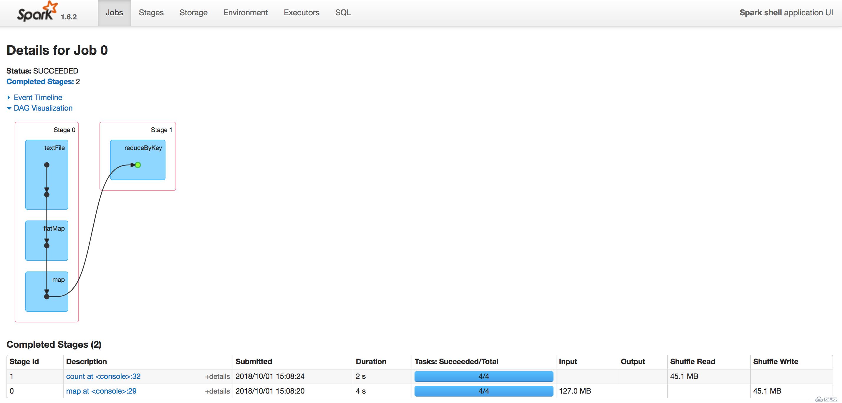The image size is (842, 403).
Task: Click the map operation block
Action: (x=47, y=292)
